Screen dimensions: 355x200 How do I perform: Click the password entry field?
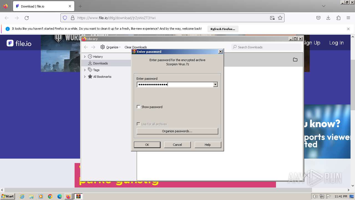coord(175,84)
